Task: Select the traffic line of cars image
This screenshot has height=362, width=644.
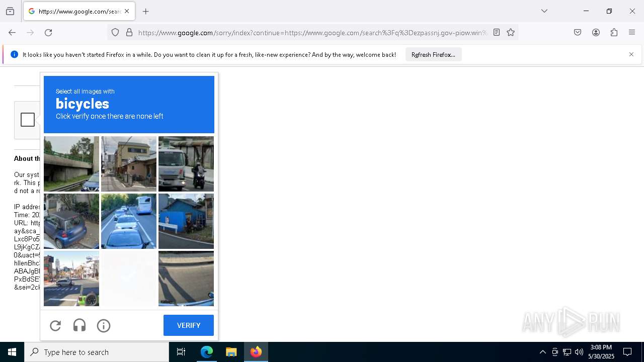Action: [x=129, y=221]
